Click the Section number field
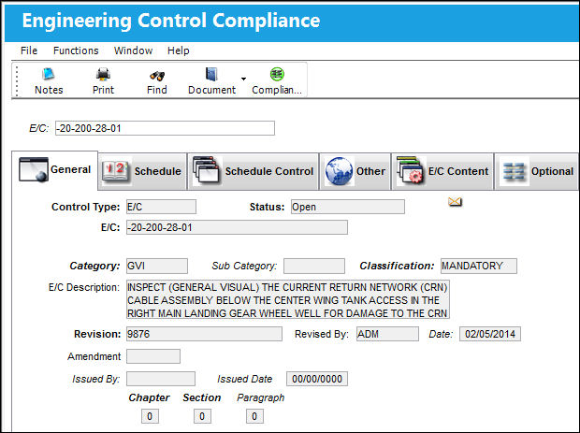This screenshot has height=433, width=580. tap(202, 416)
